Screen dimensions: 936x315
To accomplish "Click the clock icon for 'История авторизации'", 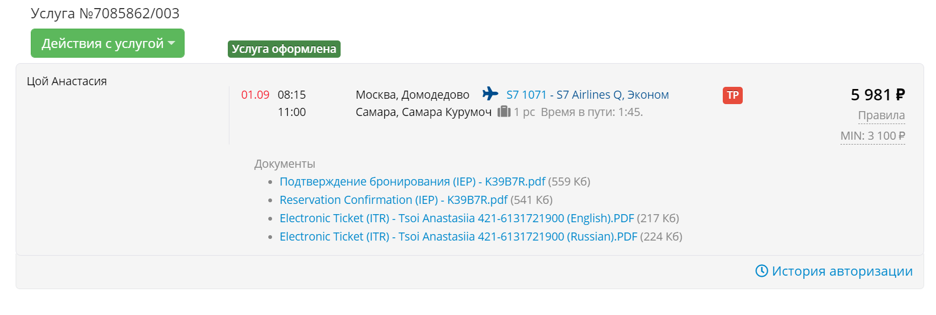I will (x=761, y=271).
